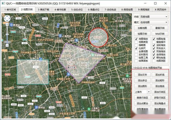
Task: Click the 新桥站 station icon
Action: [36, 107]
